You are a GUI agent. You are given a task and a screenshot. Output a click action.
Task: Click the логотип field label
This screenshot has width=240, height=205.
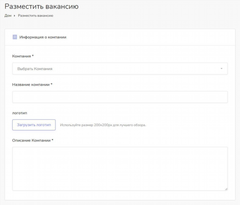pyautogui.click(x=20, y=113)
